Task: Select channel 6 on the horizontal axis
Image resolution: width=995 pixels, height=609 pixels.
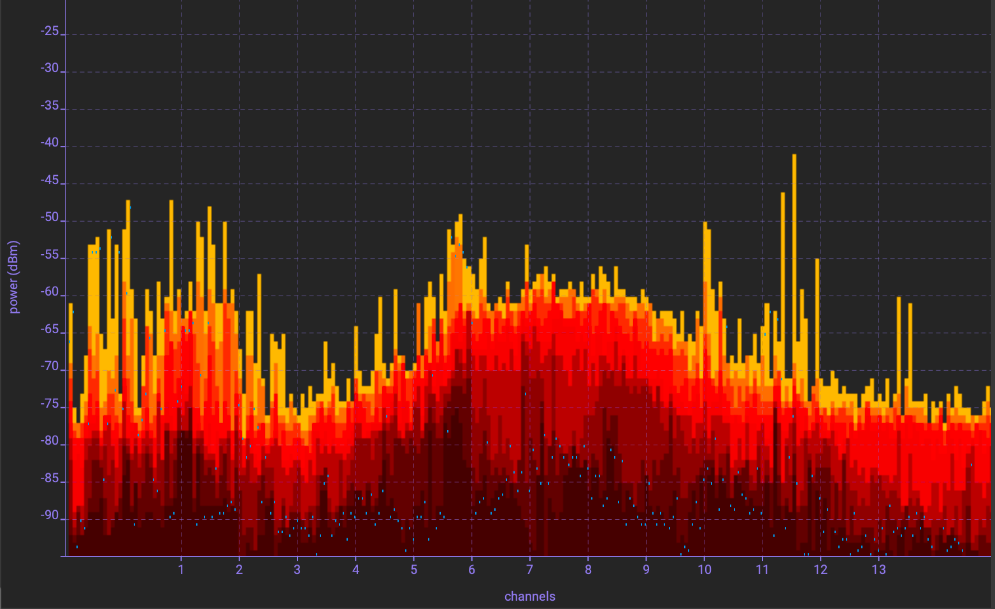Action: [471, 570]
